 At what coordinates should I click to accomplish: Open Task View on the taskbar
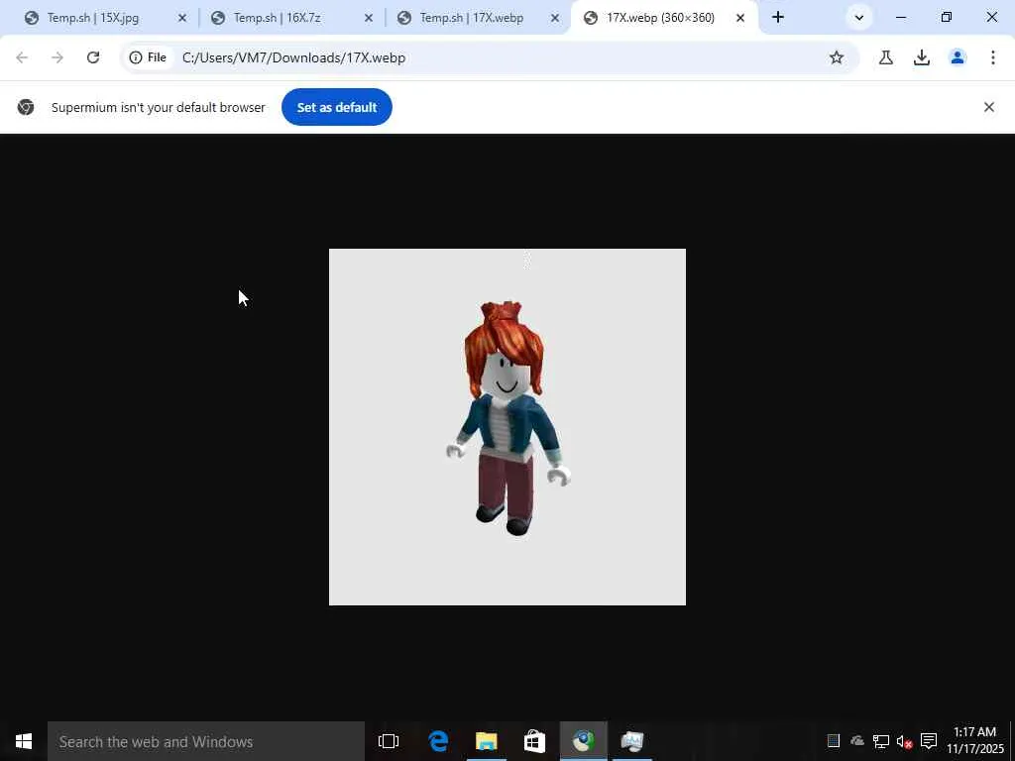pos(389,741)
